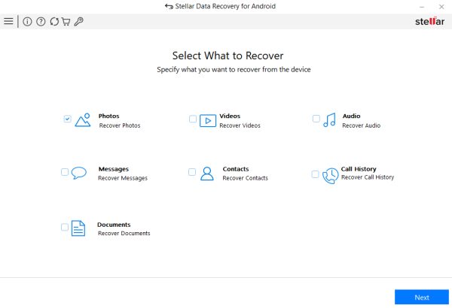Click the Call History phone icon
This screenshot has height=308, width=452.
point(330,175)
